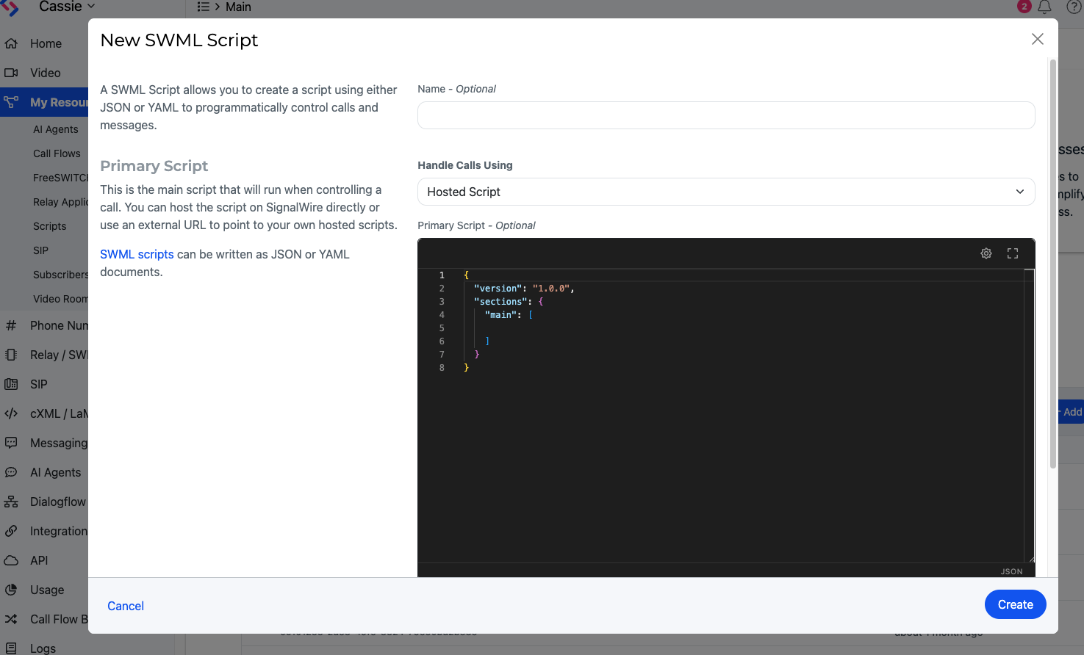This screenshot has width=1084, height=655.
Task: Click the help question mark icon
Action: coord(1073,7)
